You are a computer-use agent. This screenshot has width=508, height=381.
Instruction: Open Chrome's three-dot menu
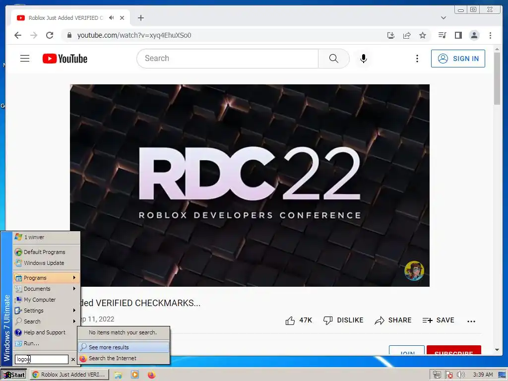(x=490, y=35)
